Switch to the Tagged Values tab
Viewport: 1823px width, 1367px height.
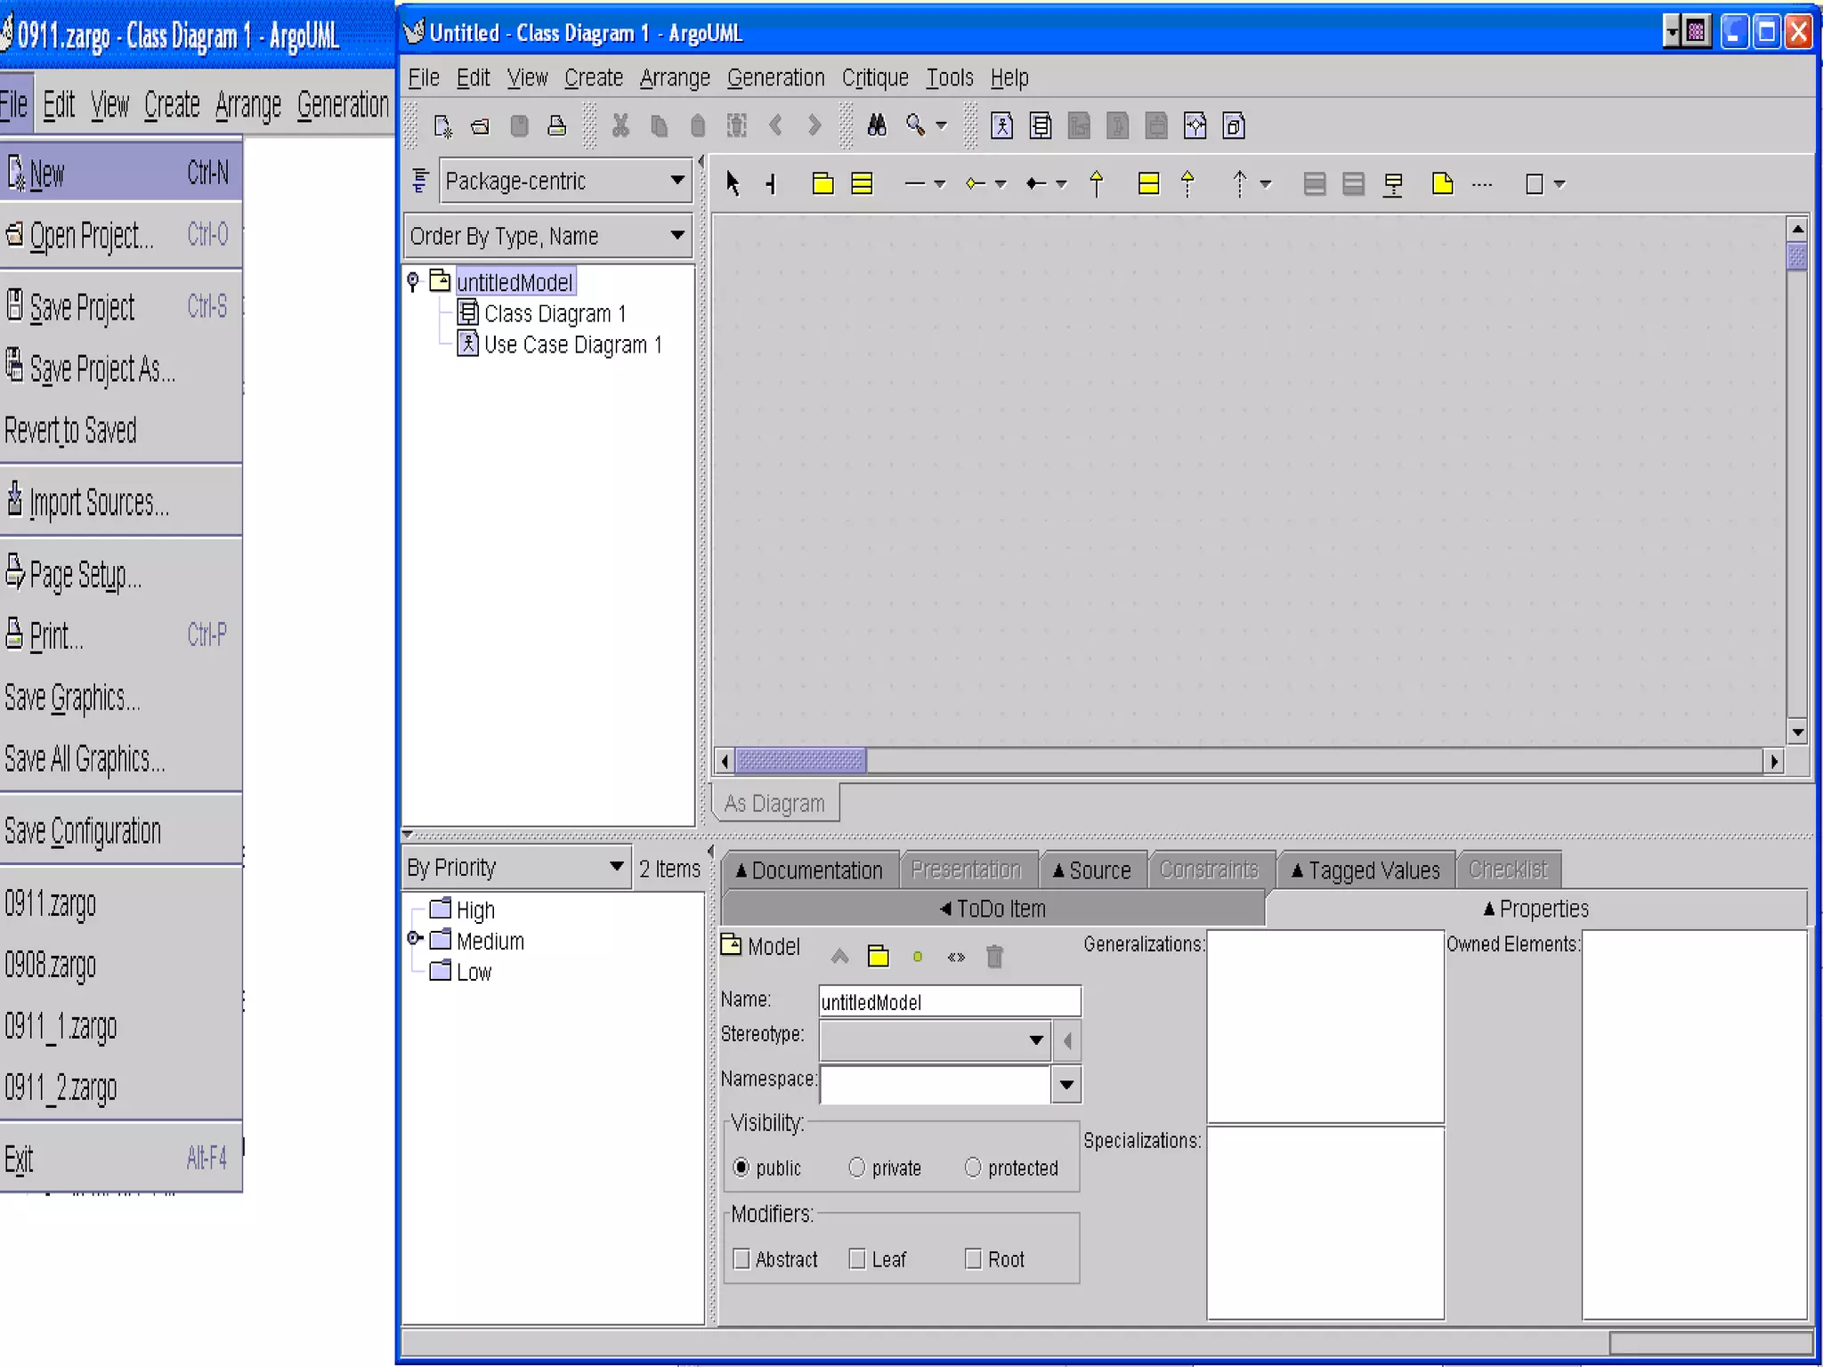click(1365, 870)
